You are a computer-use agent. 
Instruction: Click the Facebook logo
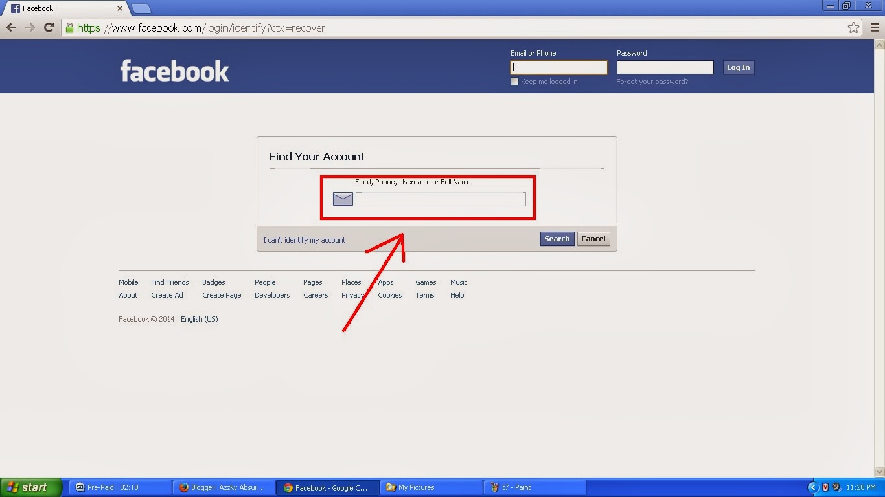[174, 69]
